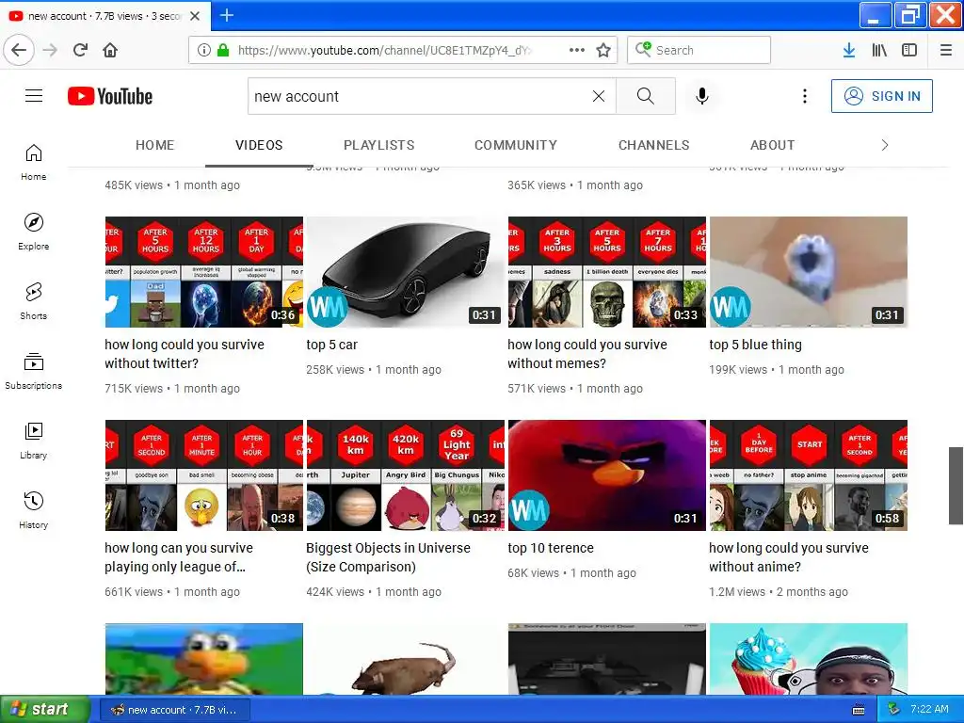Open the CHANNELS channel tab
Screen dimensions: 964x723
pyautogui.click(x=653, y=145)
